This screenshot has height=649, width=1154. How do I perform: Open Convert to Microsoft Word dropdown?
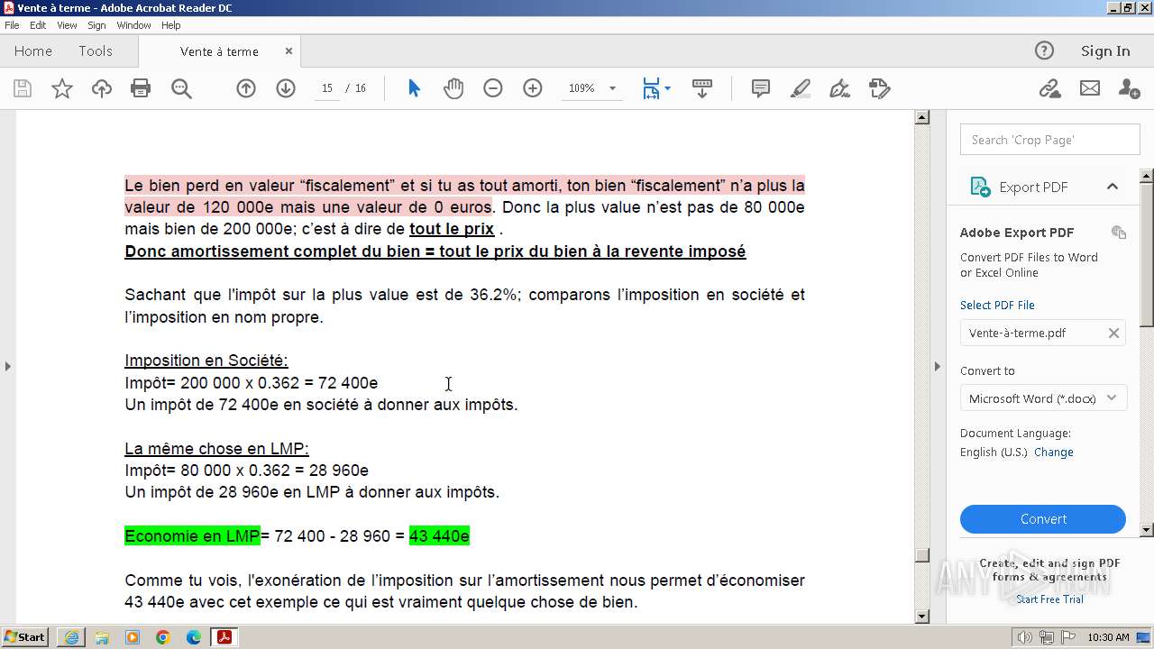[x=1043, y=398]
